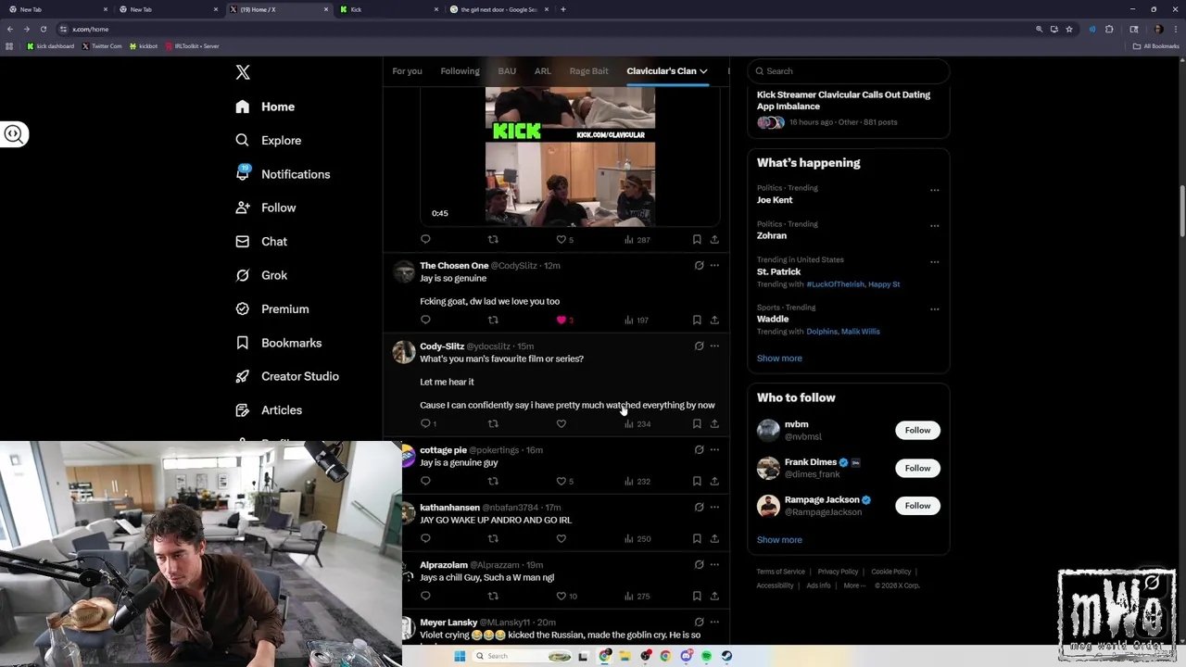Image resolution: width=1186 pixels, height=667 pixels.
Task: Show more under What's happening
Action: pos(779,359)
